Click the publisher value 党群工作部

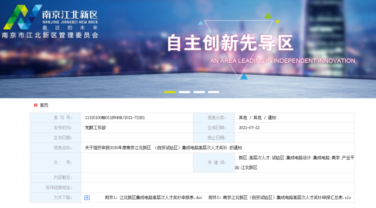point(95,128)
